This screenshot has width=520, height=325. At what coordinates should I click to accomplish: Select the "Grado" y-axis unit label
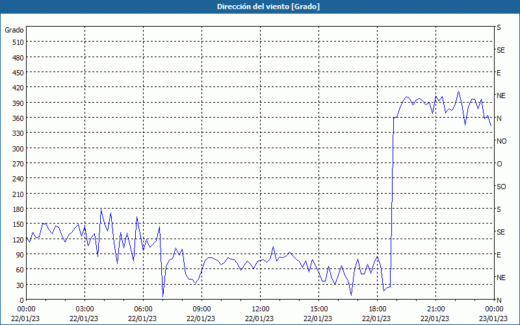point(14,30)
